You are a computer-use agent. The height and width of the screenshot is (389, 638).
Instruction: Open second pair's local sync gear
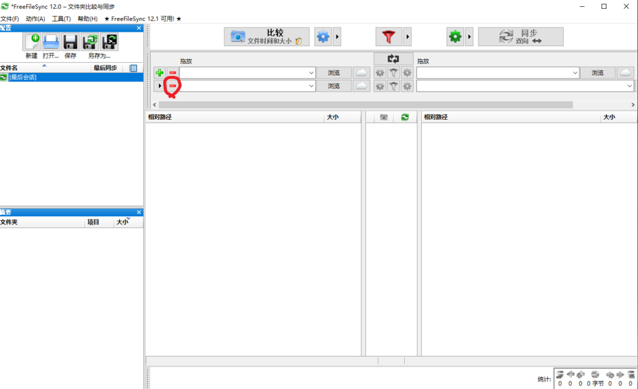[407, 86]
